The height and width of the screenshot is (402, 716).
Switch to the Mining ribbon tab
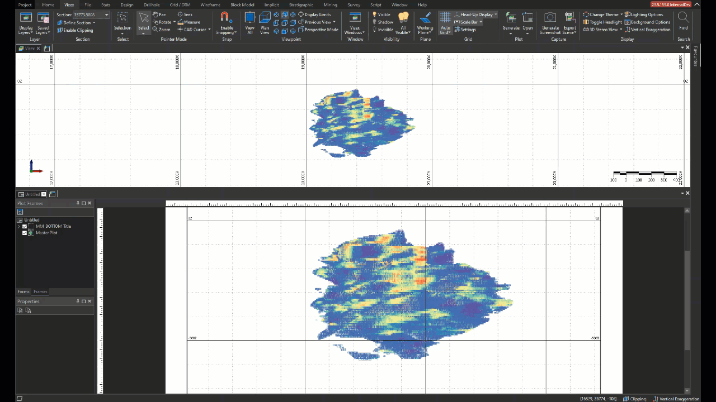(329, 5)
